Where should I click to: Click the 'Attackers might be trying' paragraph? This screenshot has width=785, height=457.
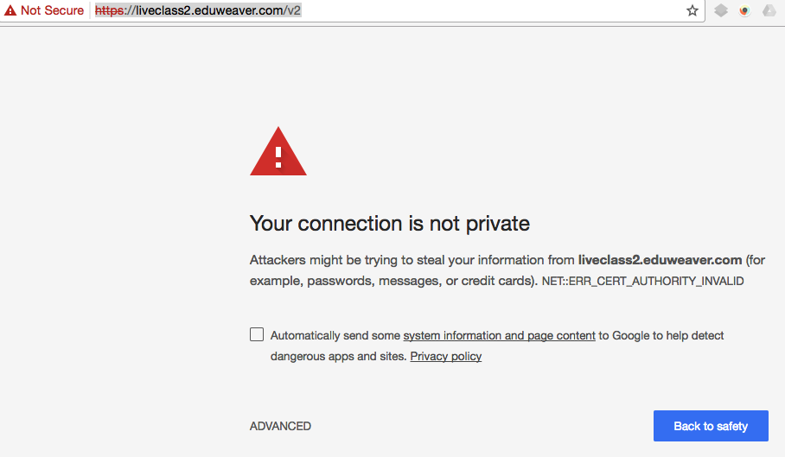(507, 270)
